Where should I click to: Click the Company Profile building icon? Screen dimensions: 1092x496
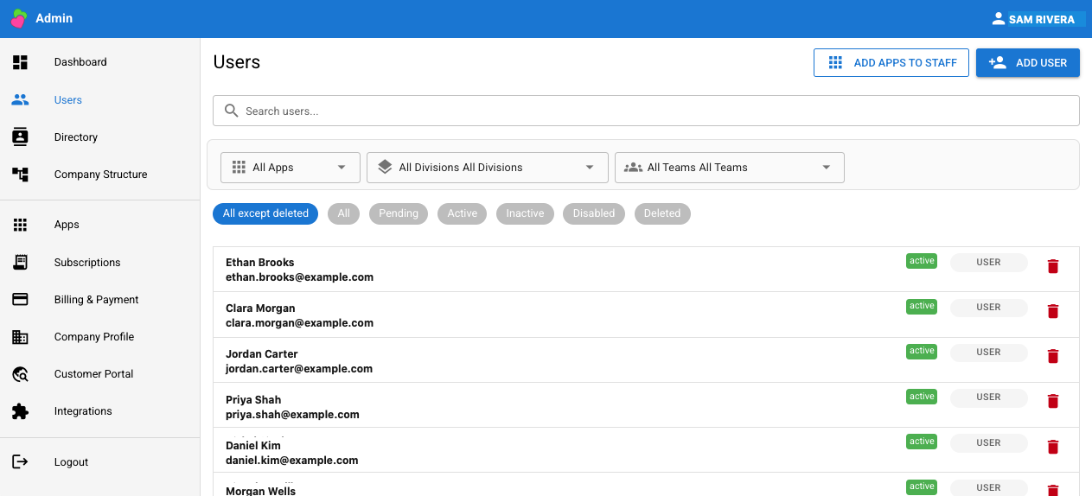click(20, 337)
